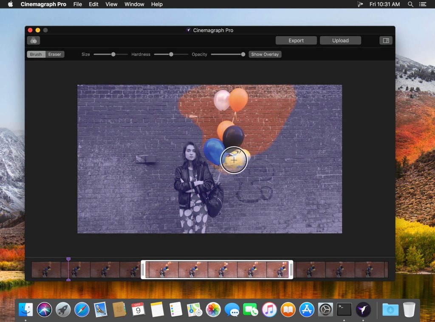Image resolution: width=435 pixels, height=322 pixels.
Task: Open the View menu
Action: coord(111,4)
